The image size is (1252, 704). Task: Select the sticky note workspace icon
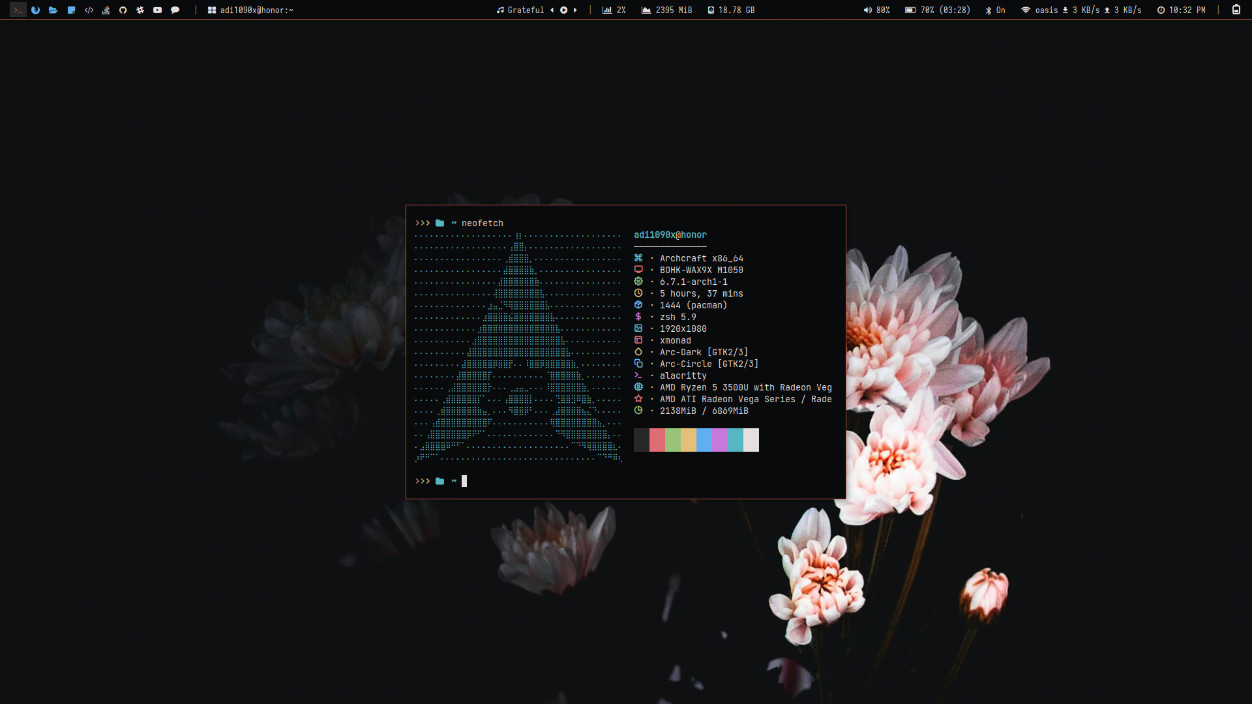click(x=71, y=10)
